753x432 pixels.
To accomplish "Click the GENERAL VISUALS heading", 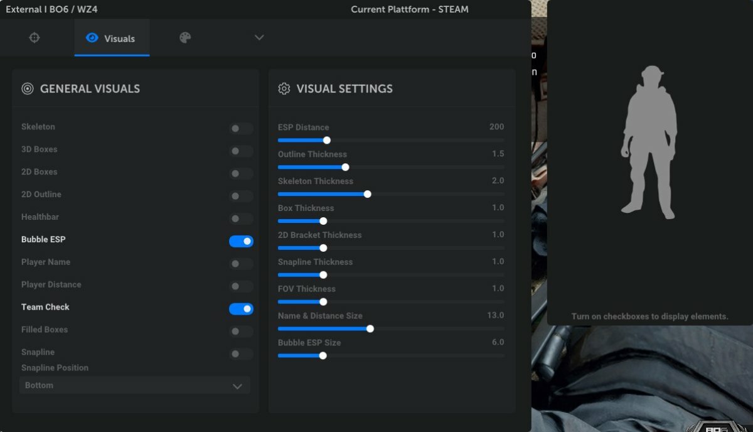I will (90, 89).
